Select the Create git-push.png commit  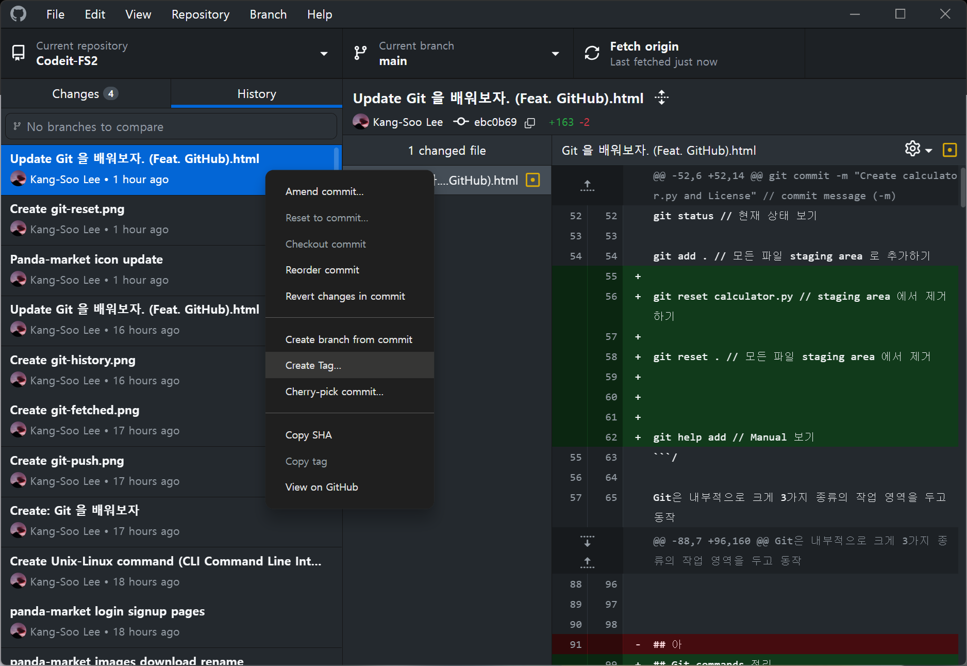click(133, 471)
